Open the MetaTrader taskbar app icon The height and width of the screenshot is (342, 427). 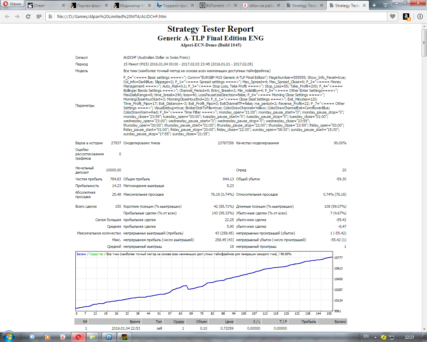(124, 337)
